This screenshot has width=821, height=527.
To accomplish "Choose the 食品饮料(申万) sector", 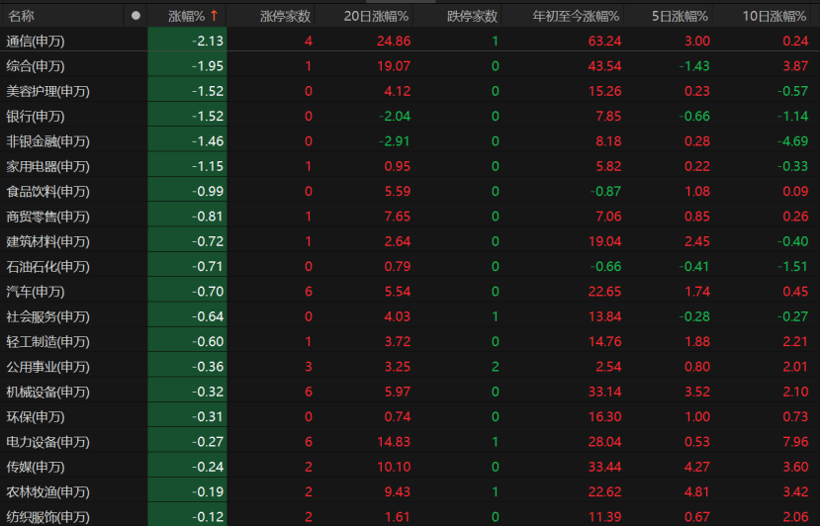I will tap(47, 192).
